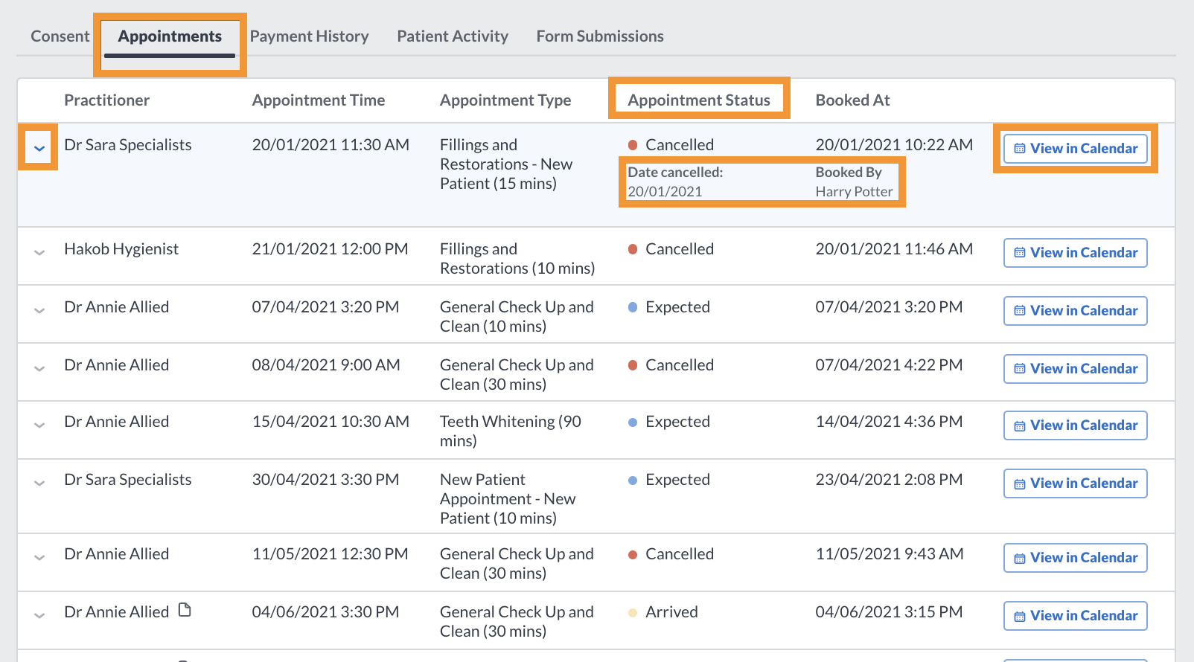Expand the 11/05/2021 12:30 PM appointment row
The height and width of the screenshot is (662, 1194).
[x=39, y=557]
